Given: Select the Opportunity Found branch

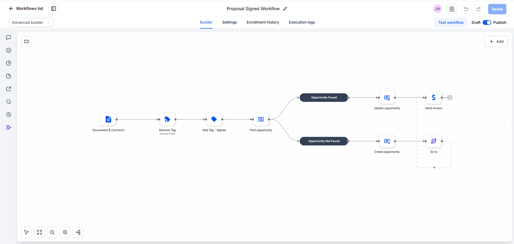Looking at the screenshot, I should click(324, 98).
